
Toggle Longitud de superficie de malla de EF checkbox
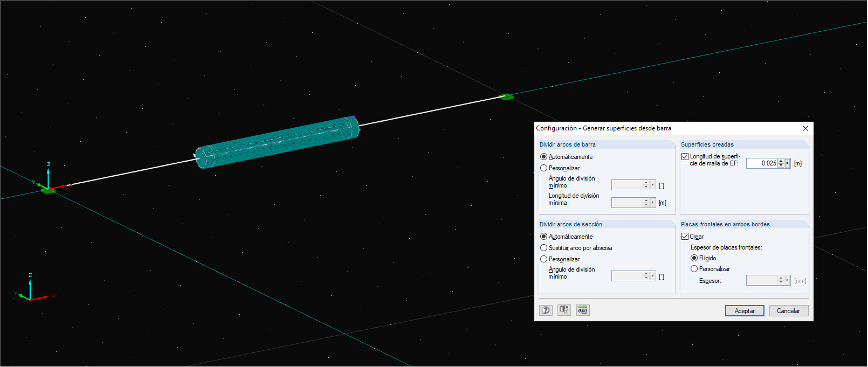coord(685,157)
